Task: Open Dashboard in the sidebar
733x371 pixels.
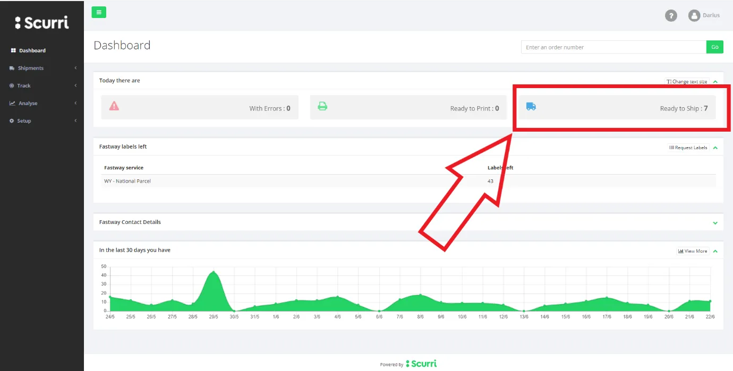Action: click(32, 50)
